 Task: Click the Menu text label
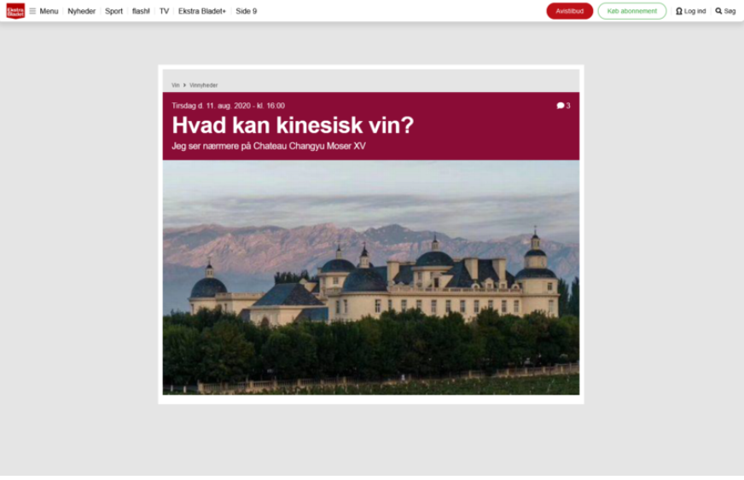coord(49,11)
